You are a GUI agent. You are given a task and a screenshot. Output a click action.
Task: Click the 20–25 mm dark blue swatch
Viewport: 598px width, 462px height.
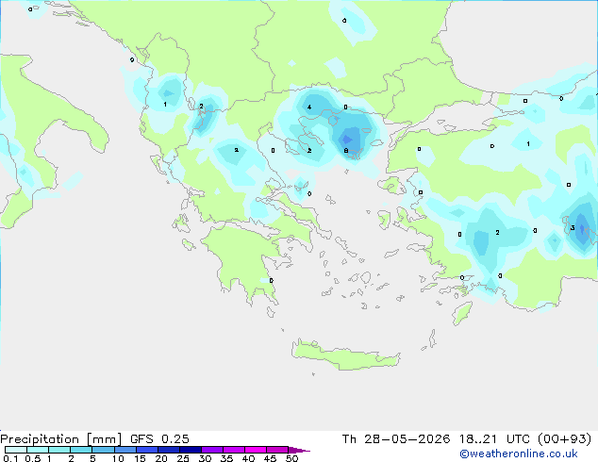(x=168, y=450)
